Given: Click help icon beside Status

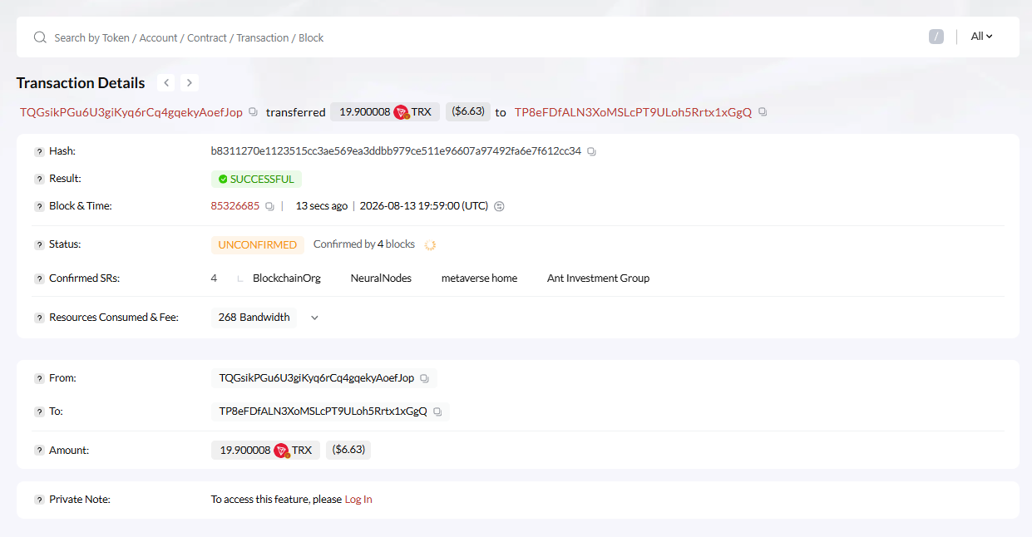Looking at the screenshot, I should point(39,245).
